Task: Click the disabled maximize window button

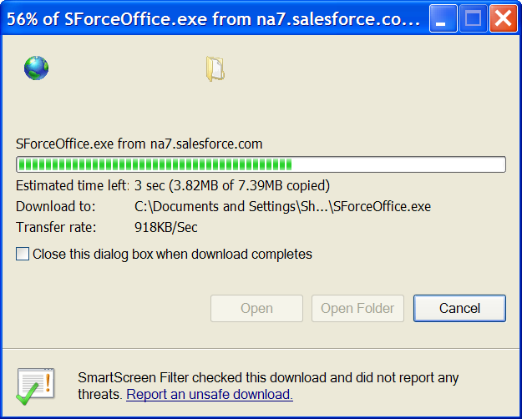Action: coord(473,18)
